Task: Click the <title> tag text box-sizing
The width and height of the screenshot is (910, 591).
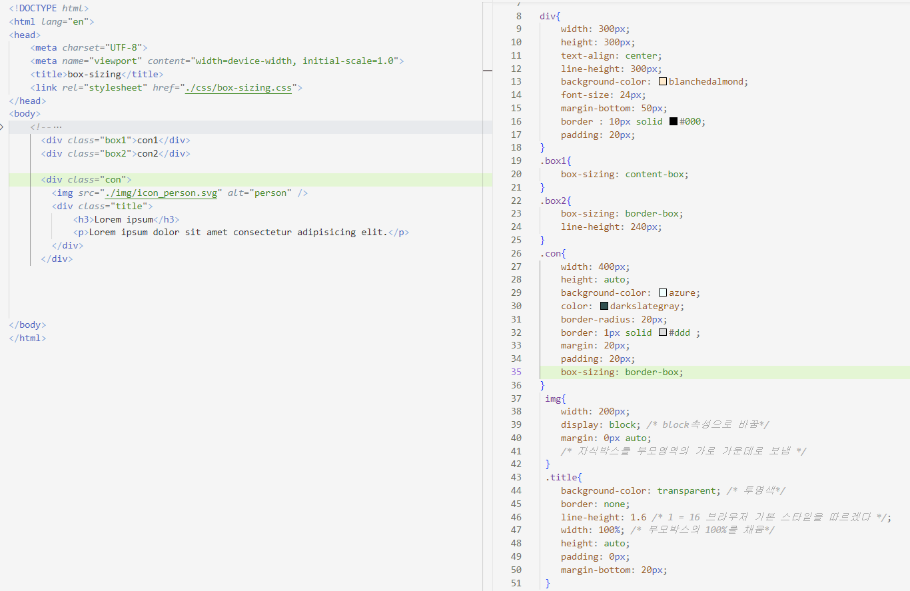Action: point(95,74)
